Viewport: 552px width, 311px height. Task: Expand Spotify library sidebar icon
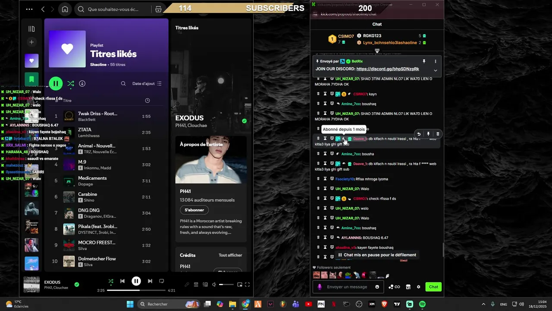(x=31, y=29)
